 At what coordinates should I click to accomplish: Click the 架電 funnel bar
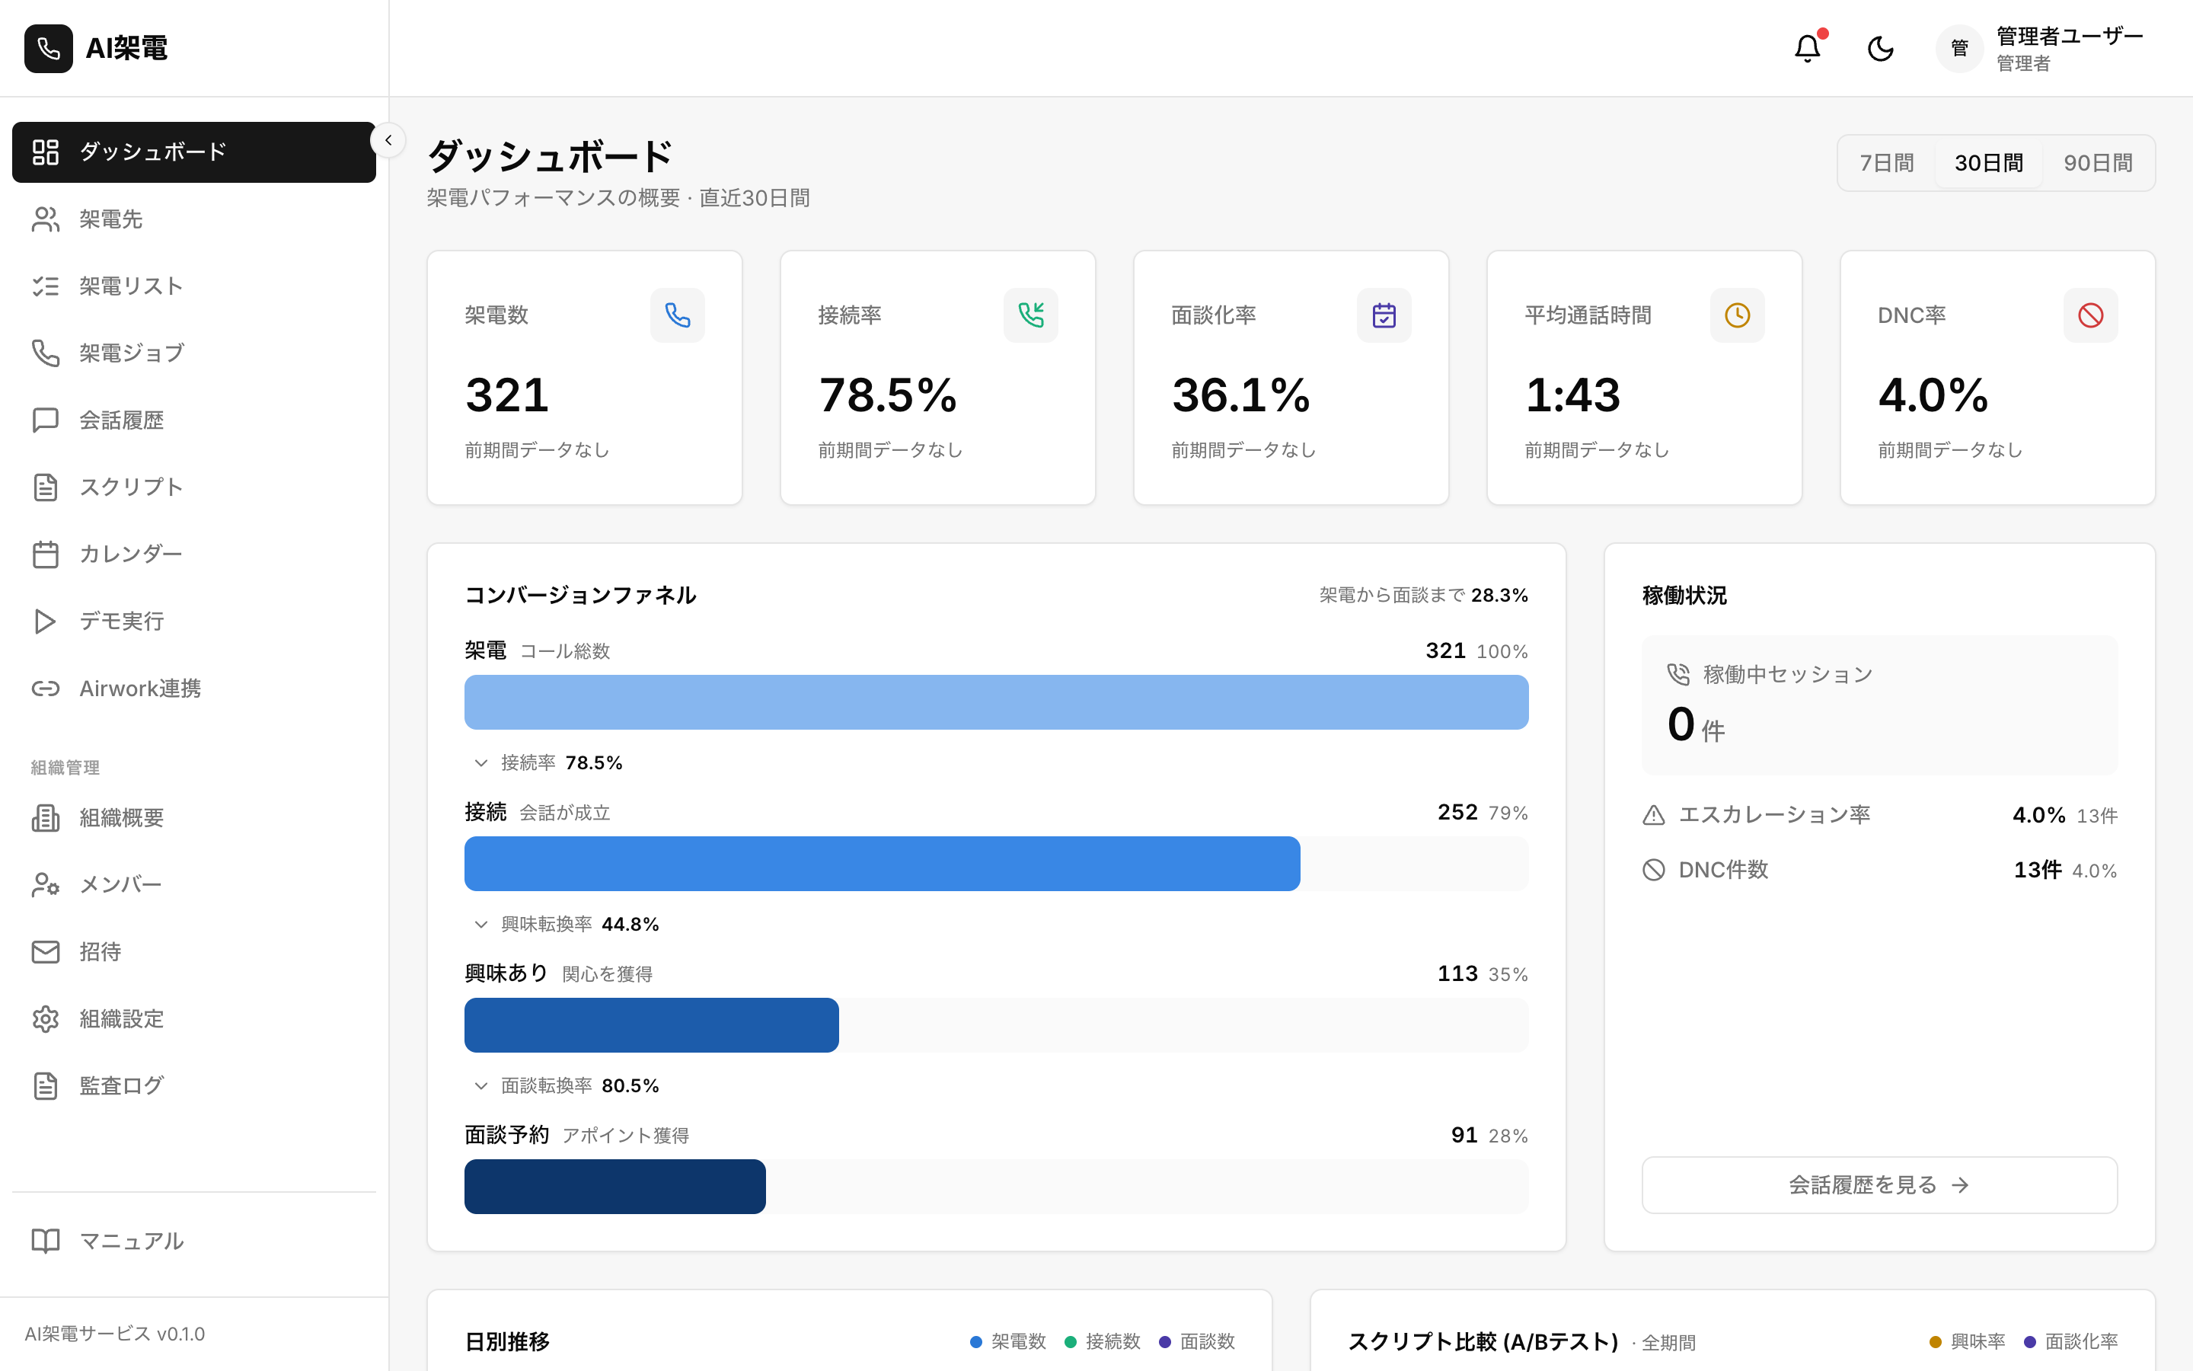click(x=996, y=701)
